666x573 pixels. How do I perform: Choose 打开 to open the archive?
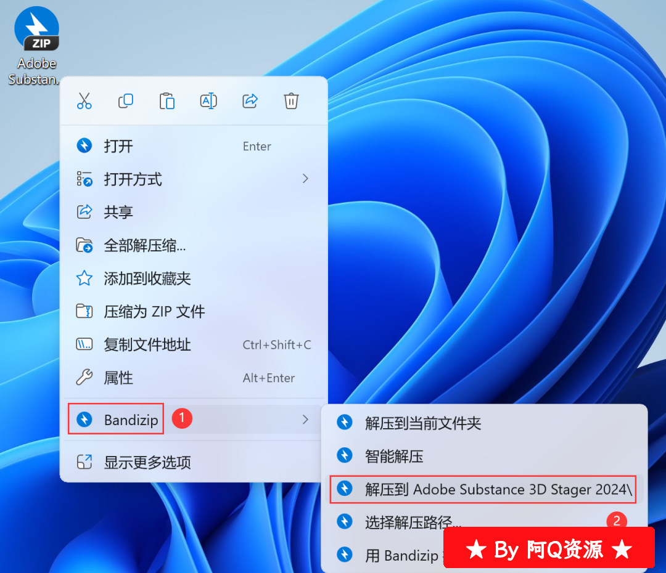(194, 146)
